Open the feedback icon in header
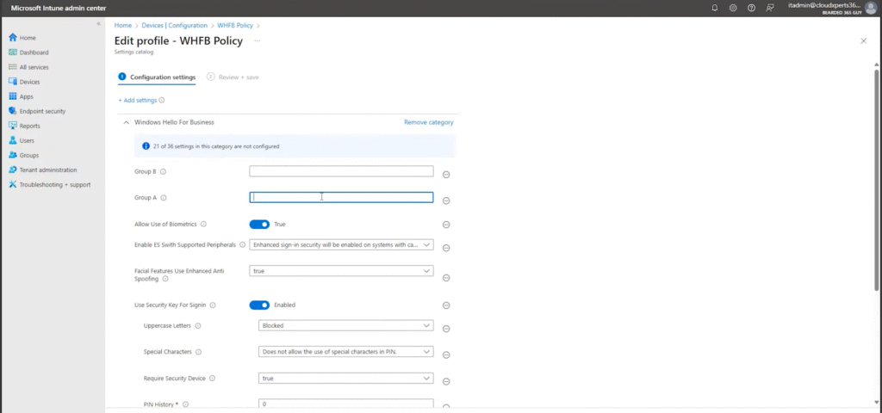 770,8
